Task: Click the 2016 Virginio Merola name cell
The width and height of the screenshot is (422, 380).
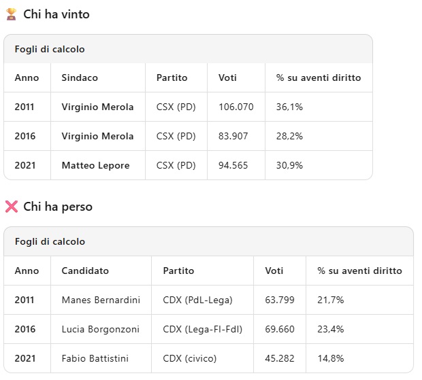Action: tap(97, 136)
